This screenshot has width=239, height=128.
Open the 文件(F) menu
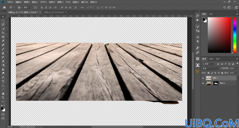pyautogui.click(x=10, y=2)
